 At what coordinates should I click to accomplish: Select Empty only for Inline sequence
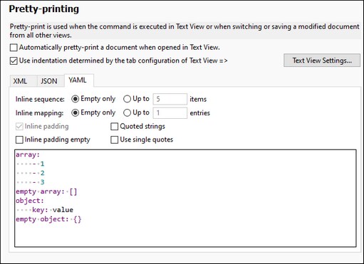(76, 99)
